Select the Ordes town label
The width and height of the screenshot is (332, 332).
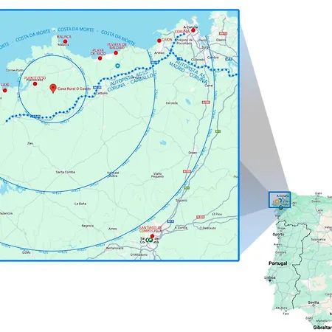pos(193,153)
